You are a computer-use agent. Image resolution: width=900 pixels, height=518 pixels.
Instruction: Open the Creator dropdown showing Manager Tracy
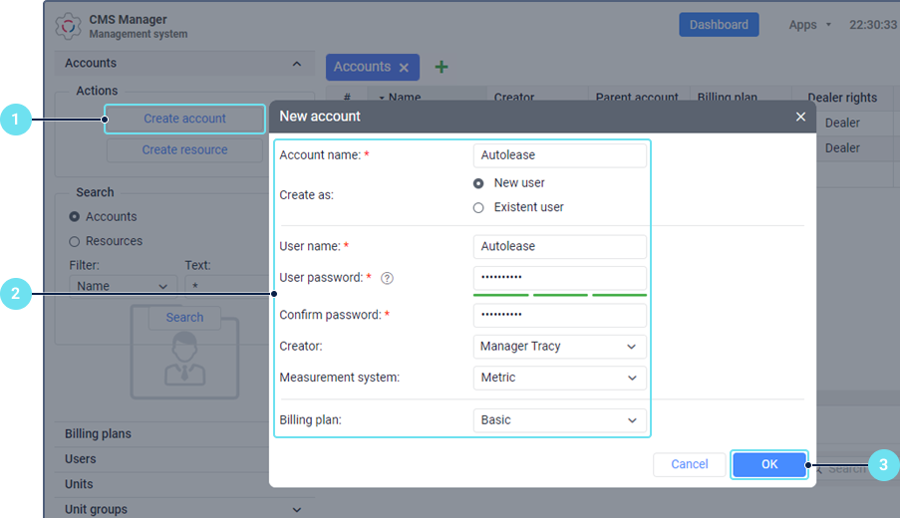click(x=559, y=347)
